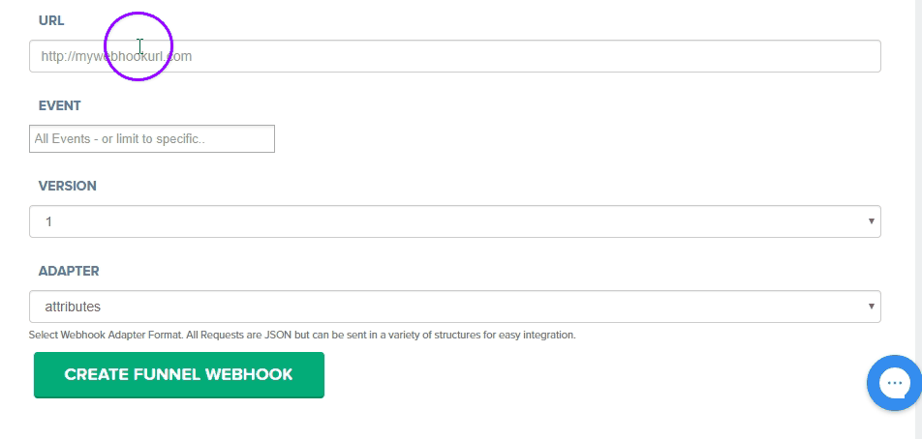Select the '1' value in Version
Viewport: 922px width, 439px height.
[x=48, y=221]
